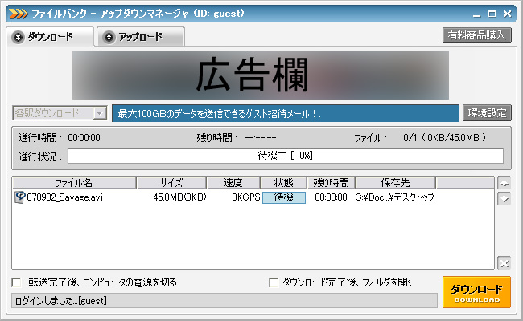This screenshot has width=523, height=321.
Task: Open 環境設定 settings
Action: (487, 113)
